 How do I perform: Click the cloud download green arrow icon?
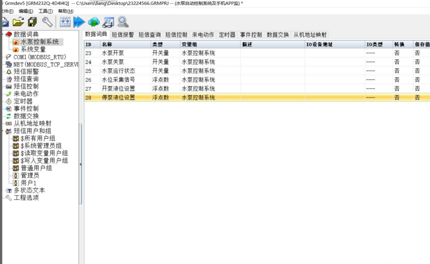(94, 22)
